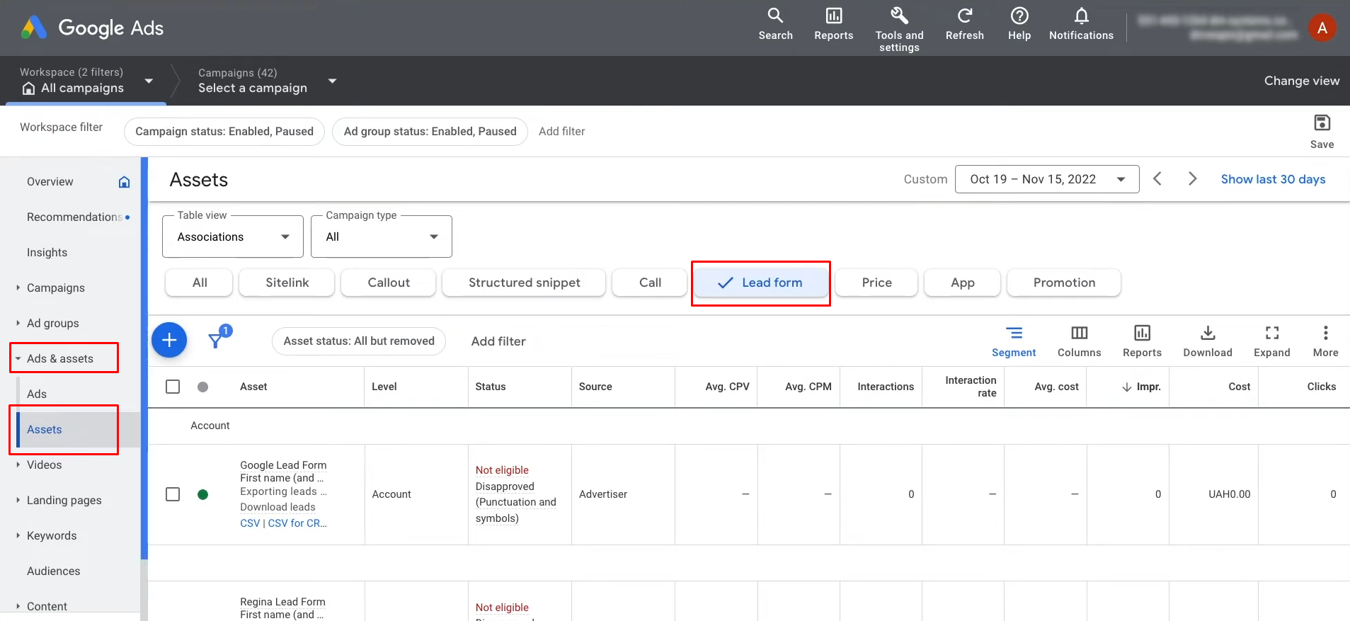Image resolution: width=1350 pixels, height=621 pixels.
Task: Expand the table to full screen
Action: 1271,341
